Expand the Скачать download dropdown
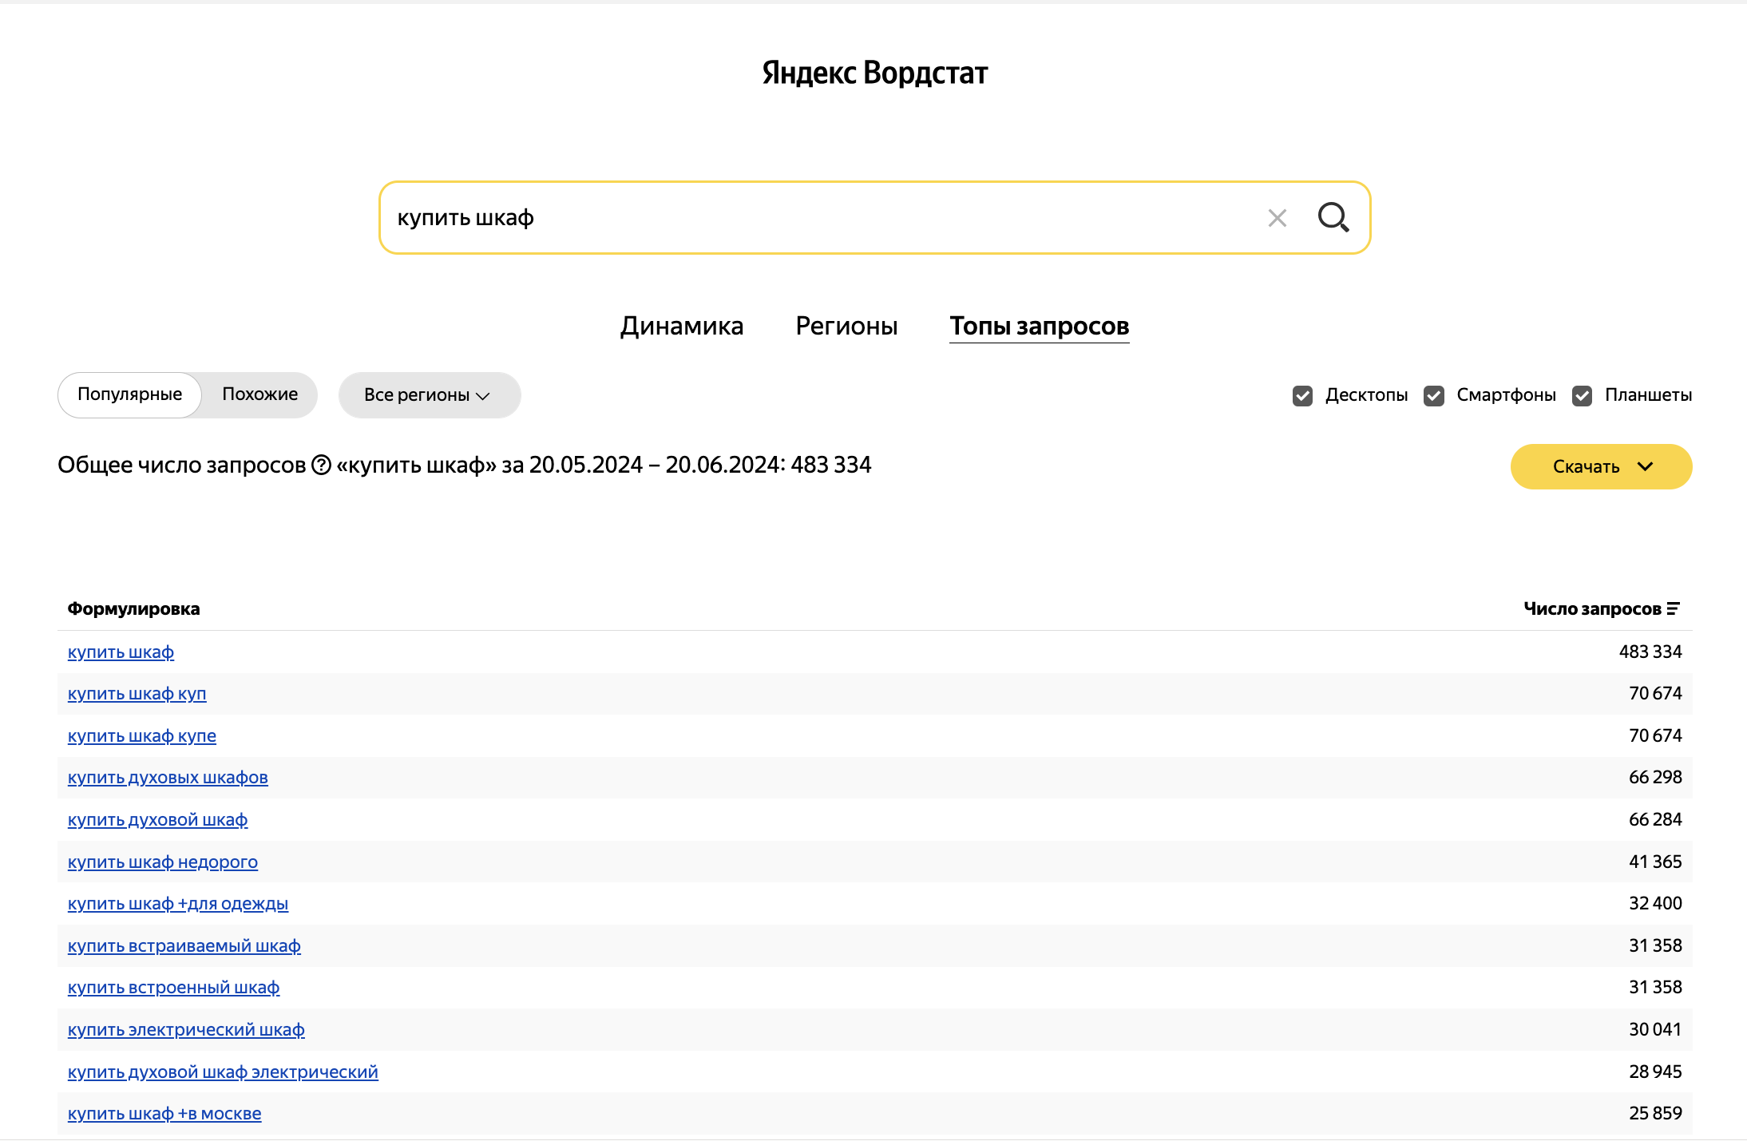 1601,466
